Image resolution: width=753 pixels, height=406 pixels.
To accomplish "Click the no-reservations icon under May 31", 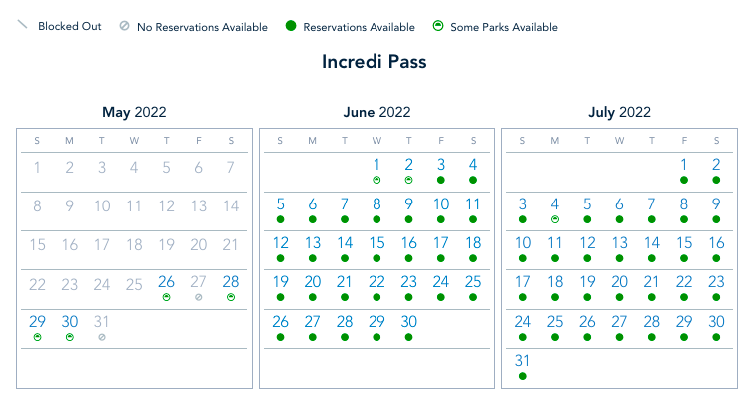I will pos(102,337).
